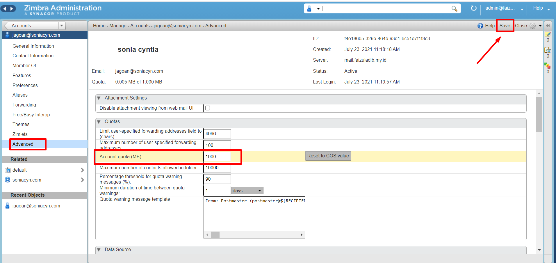This screenshot has height=263, width=556.
Task: Click the vertical scrollbar down arrow
Action: 539,250
